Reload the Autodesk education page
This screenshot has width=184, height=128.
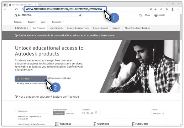pyautogui.click(x=16, y=9)
